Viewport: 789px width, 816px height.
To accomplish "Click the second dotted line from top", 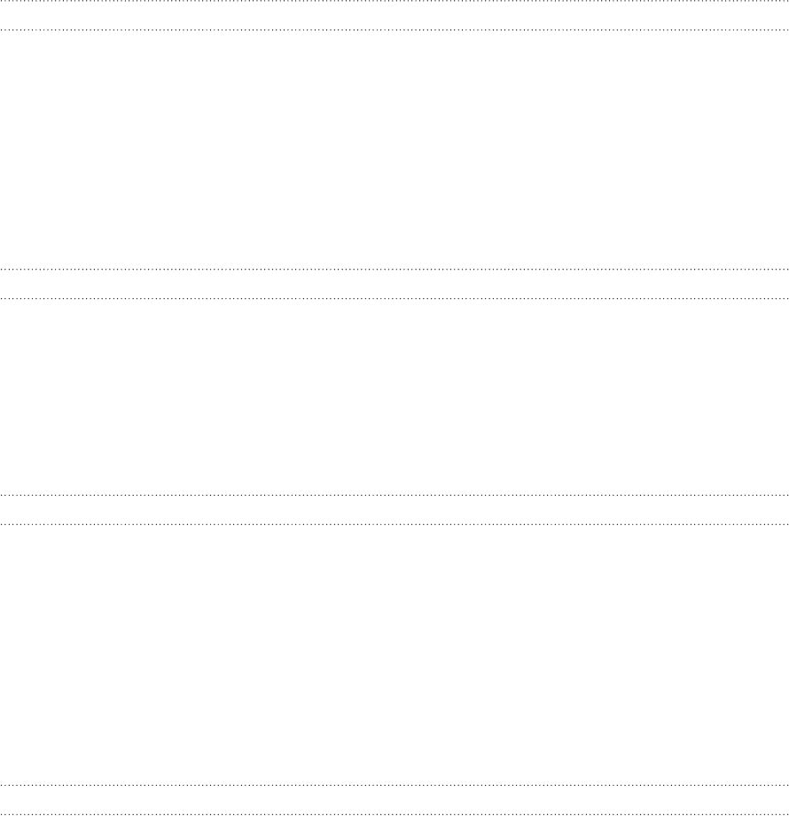I will (x=394, y=30).
